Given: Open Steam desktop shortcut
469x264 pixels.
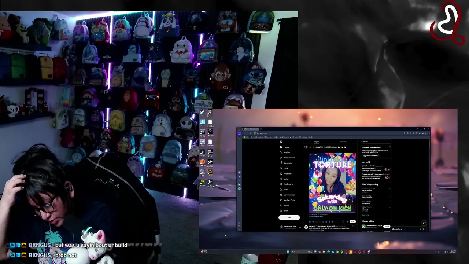Looking at the screenshot, I should [x=202, y=113].
